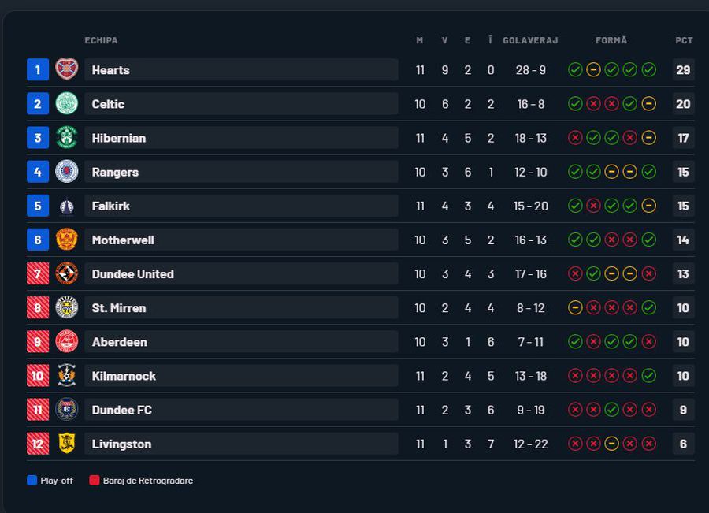Click the blue Play-off legend swatch

pos(32,480)
